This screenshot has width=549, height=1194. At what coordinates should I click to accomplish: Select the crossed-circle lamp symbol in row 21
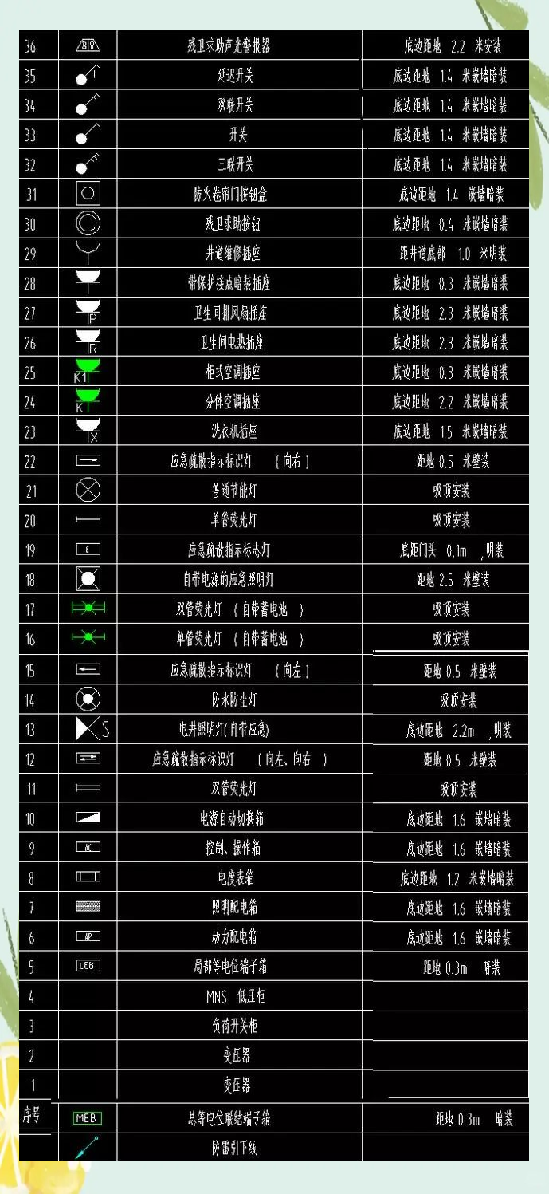(x=88, y=490)
